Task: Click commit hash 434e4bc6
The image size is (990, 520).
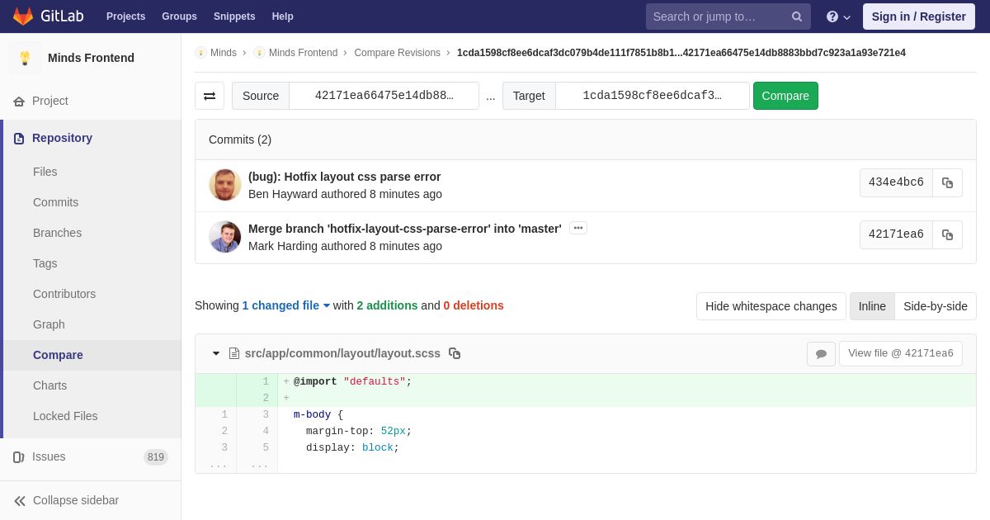Action: [896, 182]
